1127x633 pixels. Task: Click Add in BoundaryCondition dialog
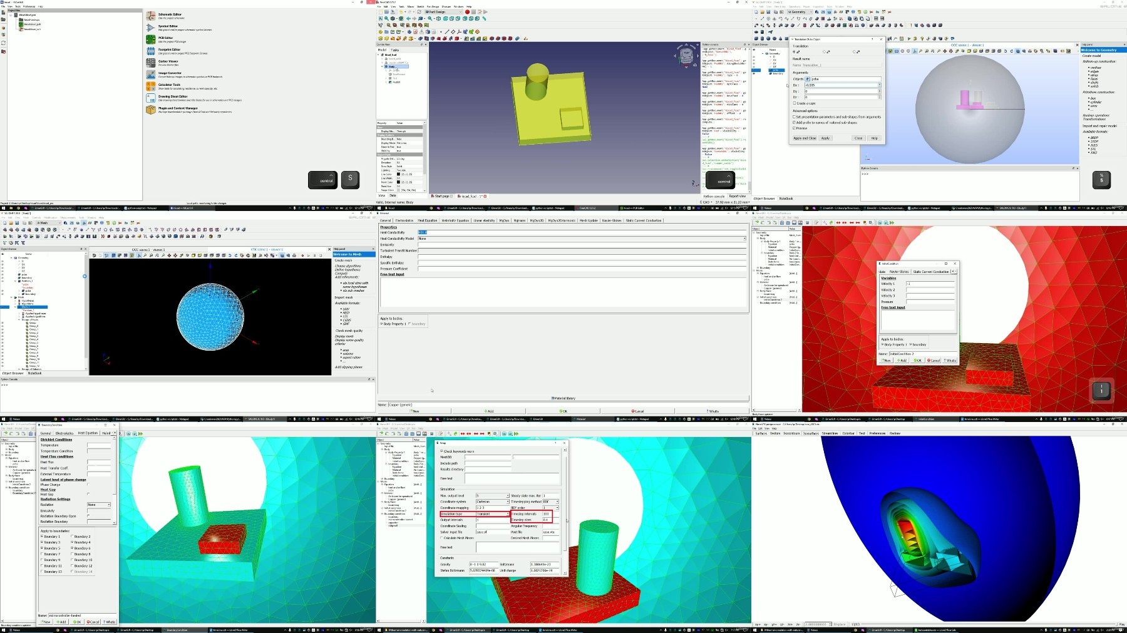[x=61, y=622]
